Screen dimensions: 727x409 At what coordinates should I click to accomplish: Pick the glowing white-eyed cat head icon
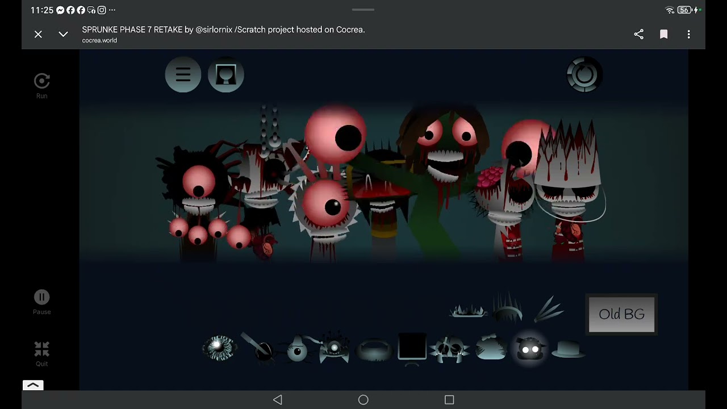point(529,348)
